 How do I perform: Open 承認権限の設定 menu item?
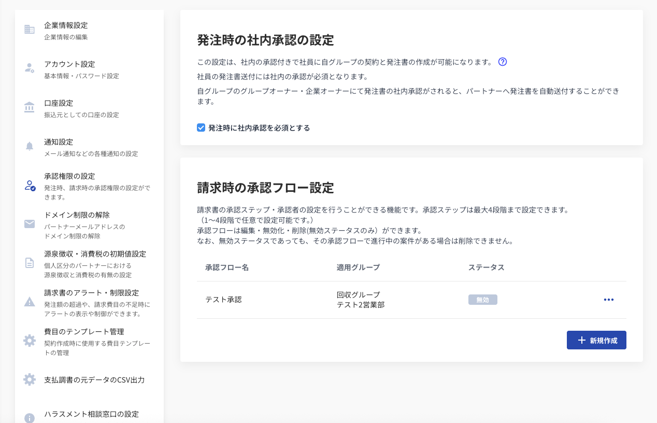coord(70,176)
